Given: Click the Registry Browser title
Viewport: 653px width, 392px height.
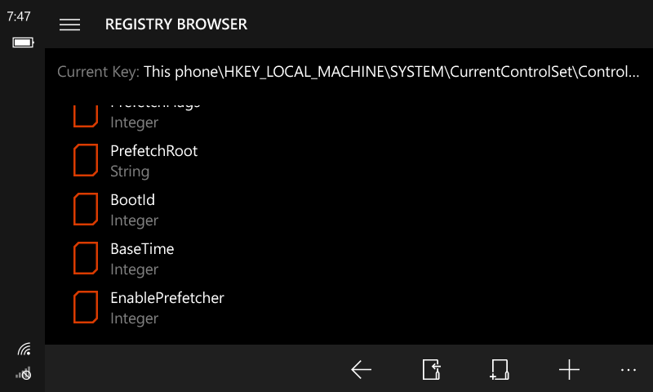Looking at the screenshot, I should coord(176,24).
